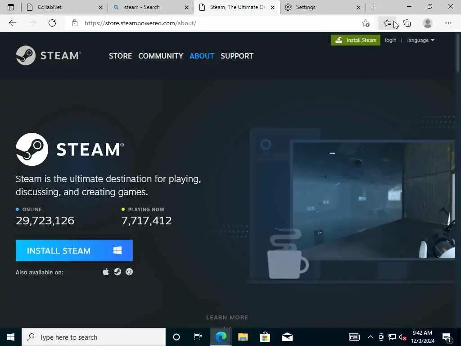The width and height of the screenshot is (461, 346).
Task: Click the Edge browser taskbar icon
Action: click(221, 337)
